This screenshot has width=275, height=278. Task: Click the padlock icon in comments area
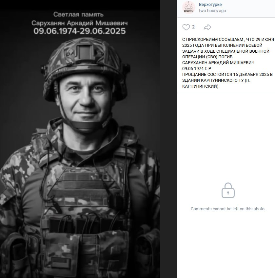pyautogui.click(x=228, y=190)
